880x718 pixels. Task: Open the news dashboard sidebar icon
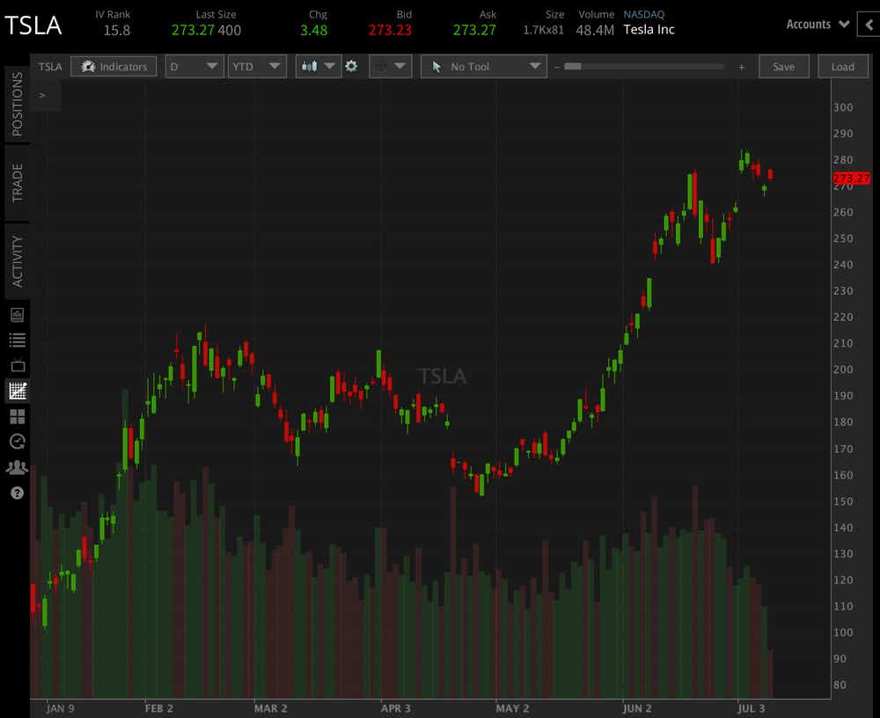coord(18,315)
